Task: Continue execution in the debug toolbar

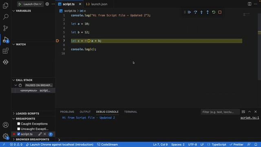Action: click(x=189, y=12)
